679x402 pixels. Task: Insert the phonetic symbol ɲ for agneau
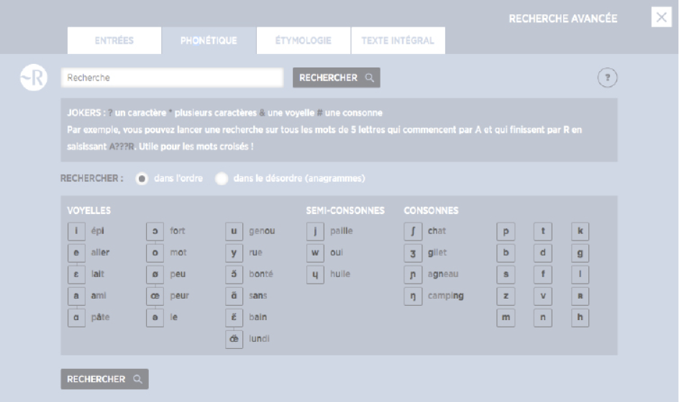pos(413,274)
